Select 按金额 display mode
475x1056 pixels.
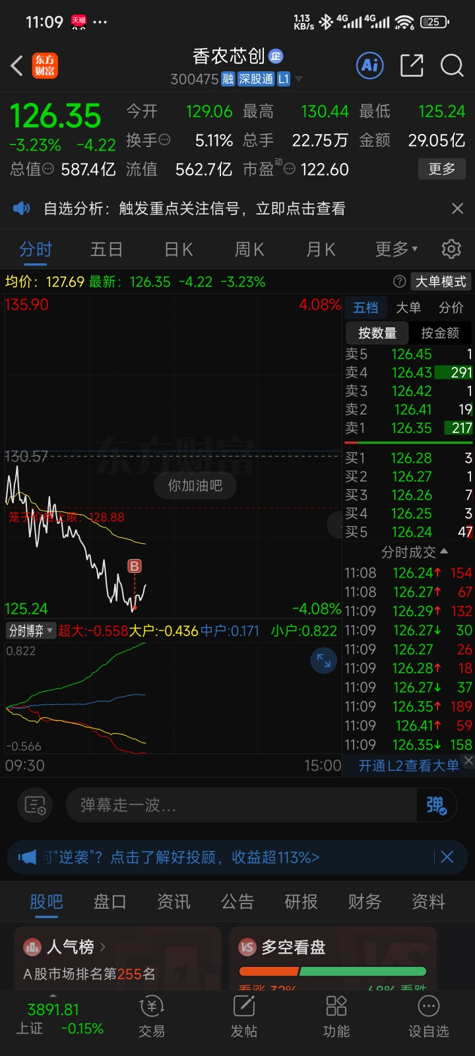[439, 333]
